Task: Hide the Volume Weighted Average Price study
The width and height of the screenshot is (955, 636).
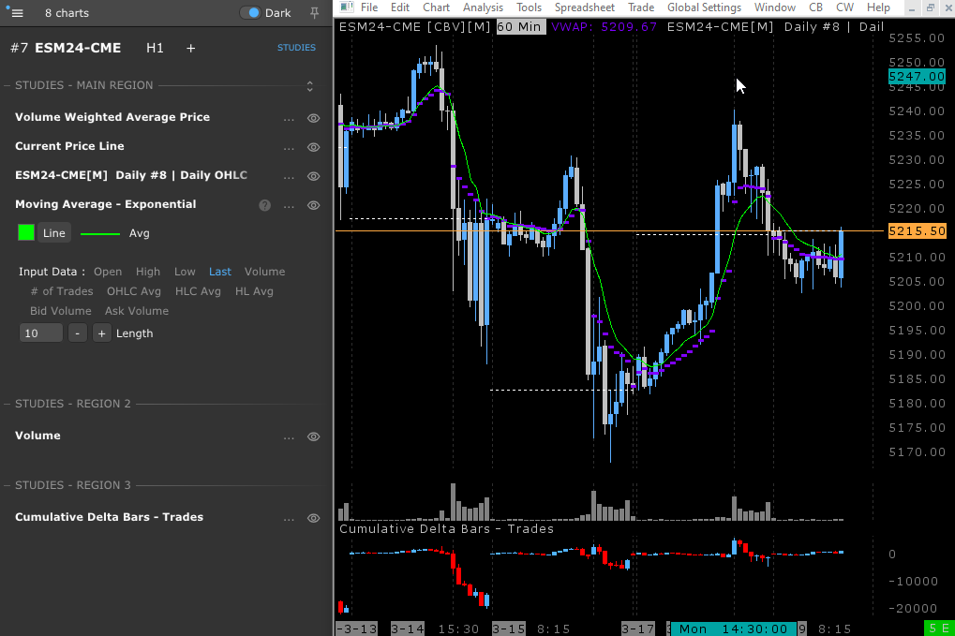Action: [314, 119]
